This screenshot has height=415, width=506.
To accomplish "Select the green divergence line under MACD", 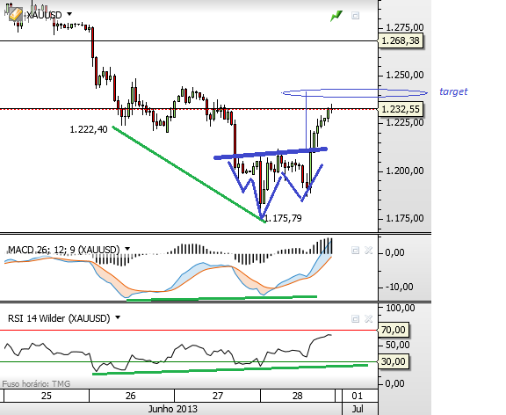I will tap(222, 298).
